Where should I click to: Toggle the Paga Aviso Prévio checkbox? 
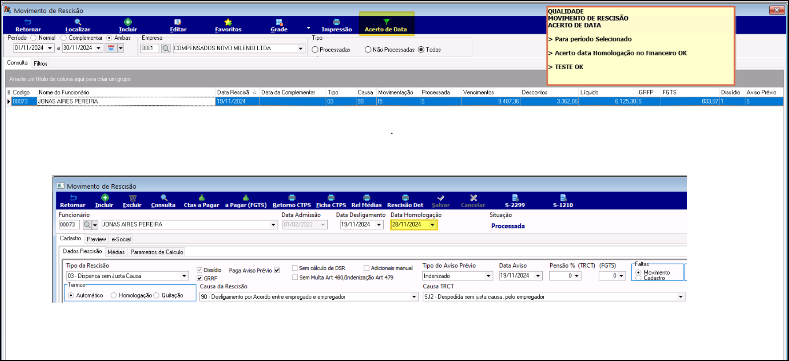click(277, 270)
